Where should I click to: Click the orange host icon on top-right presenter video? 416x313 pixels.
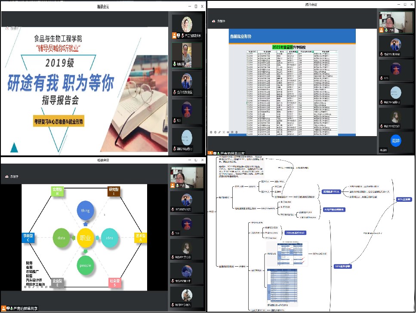381,30
